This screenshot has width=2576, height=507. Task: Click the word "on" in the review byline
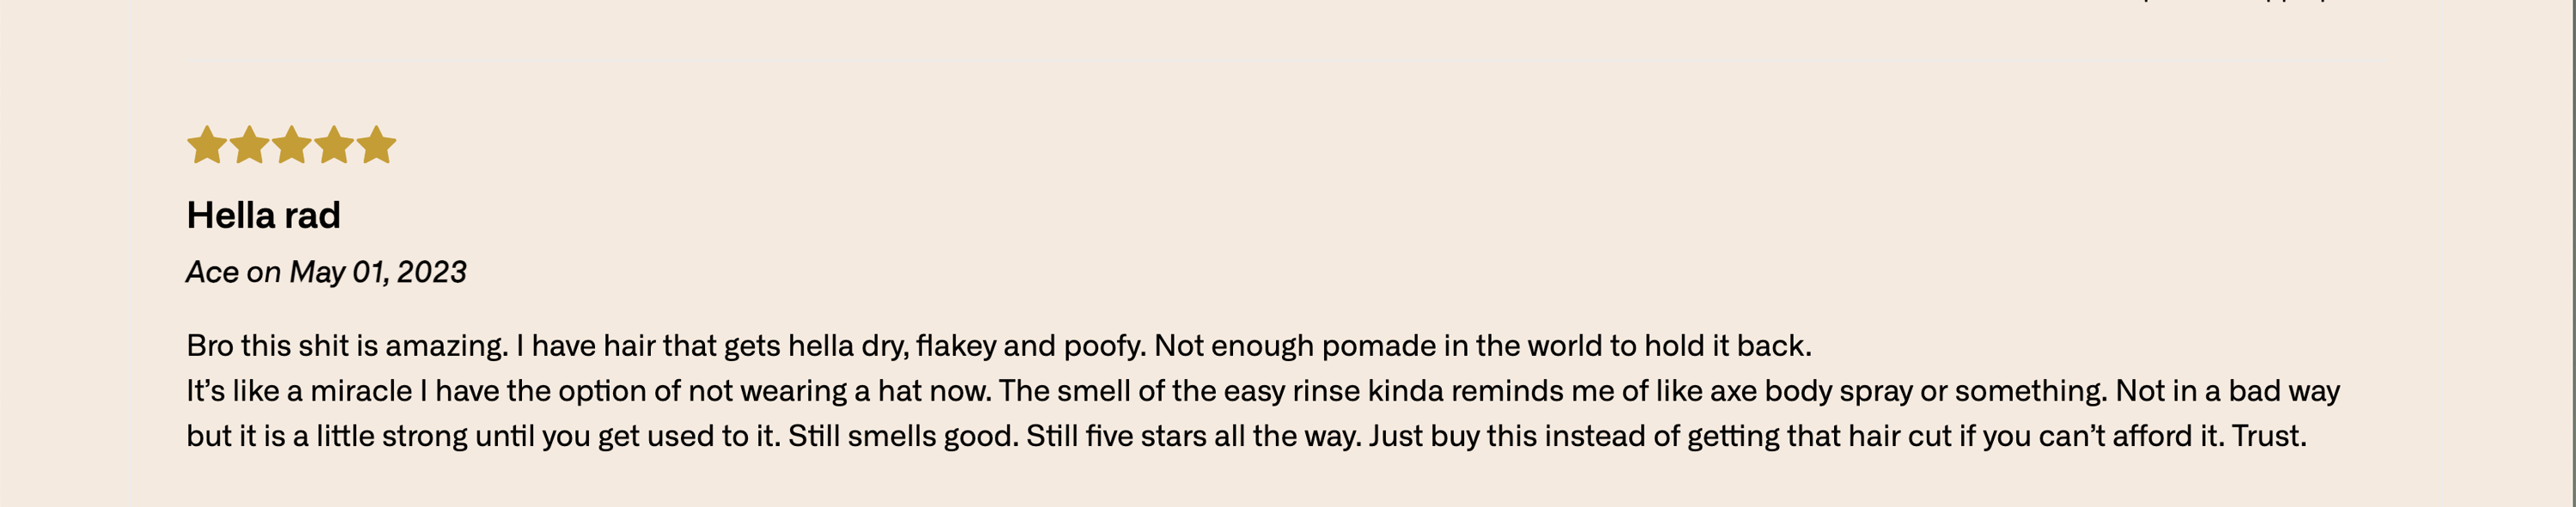(x=264, y=273)
